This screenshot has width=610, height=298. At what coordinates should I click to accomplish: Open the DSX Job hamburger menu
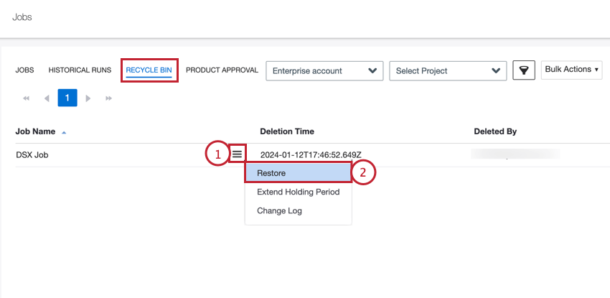[x=238, y=154]
